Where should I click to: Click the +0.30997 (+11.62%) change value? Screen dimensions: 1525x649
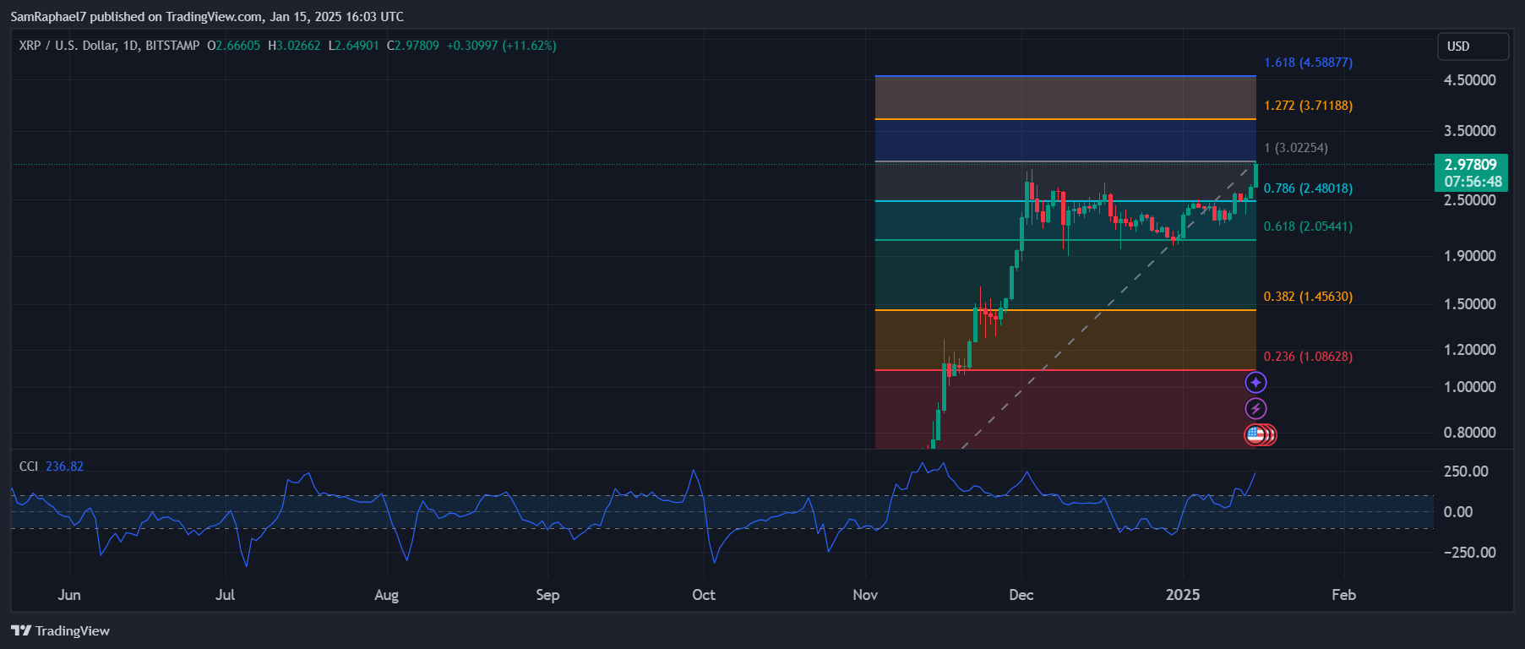coord(501,46)
